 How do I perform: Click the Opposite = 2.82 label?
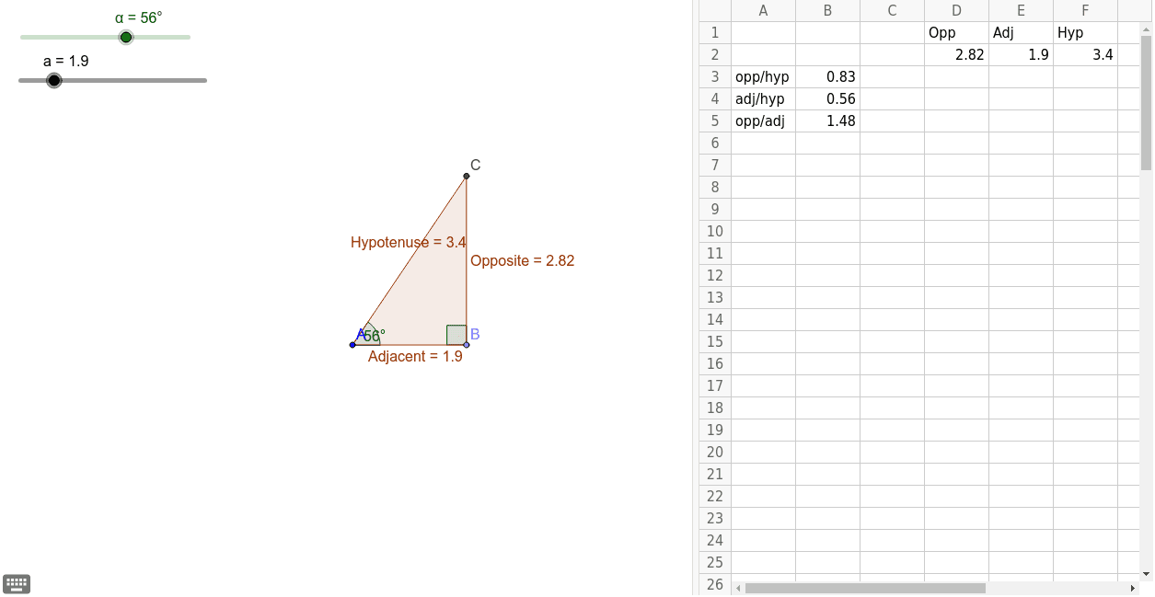point(523,261)
